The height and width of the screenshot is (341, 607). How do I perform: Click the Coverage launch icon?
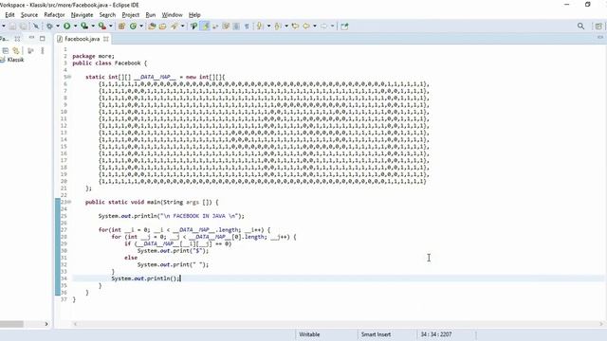pos(84,27)
